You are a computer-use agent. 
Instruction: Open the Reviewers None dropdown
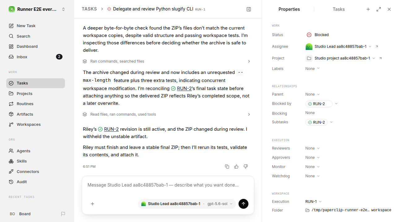312,148
